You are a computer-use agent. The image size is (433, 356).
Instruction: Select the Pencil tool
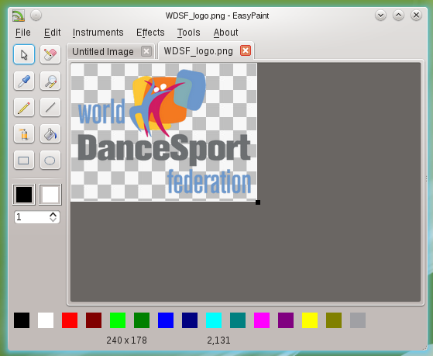click(x=24, y=107)
